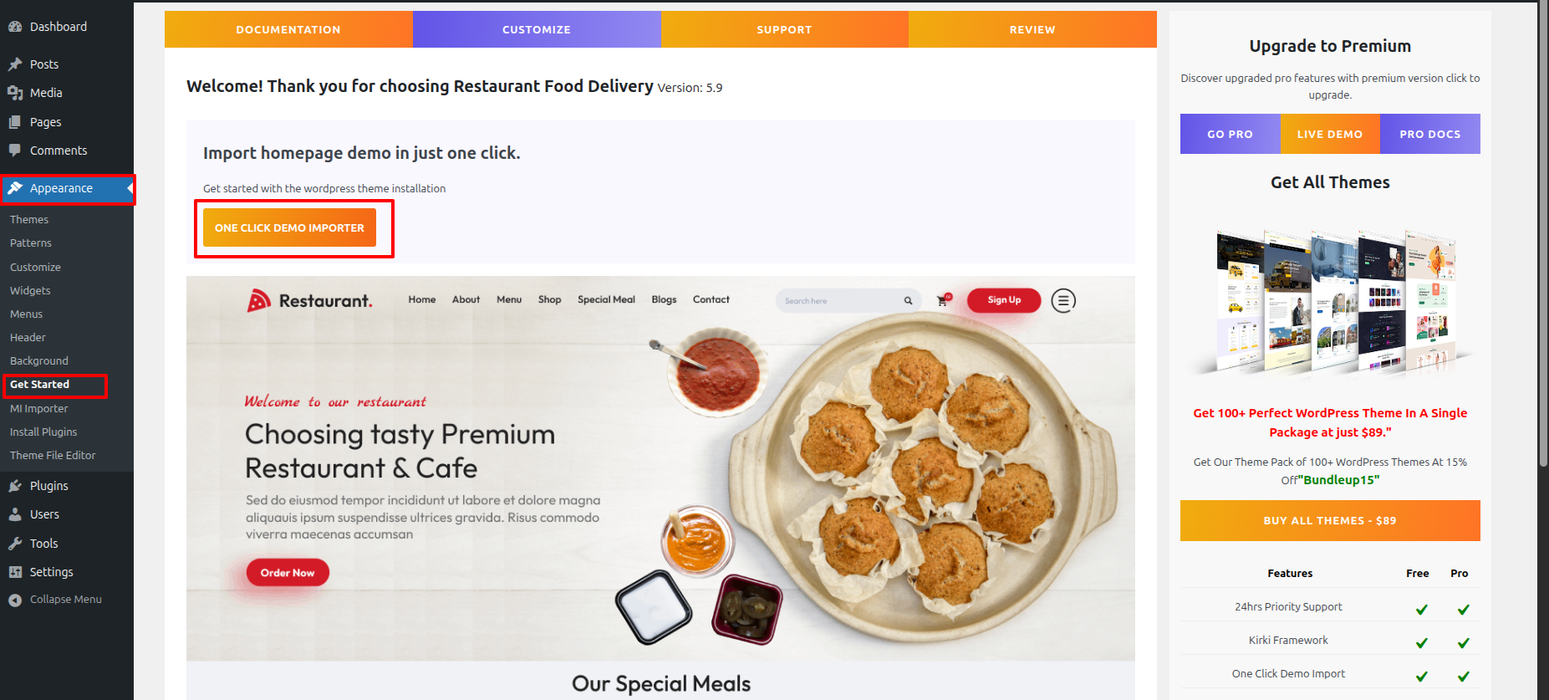
Task: Switch to the Documentation tab
Action: (288, 29)
